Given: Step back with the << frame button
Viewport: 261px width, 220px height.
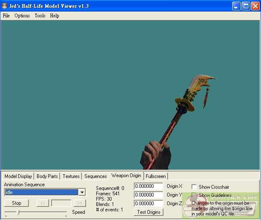Looking at the screenshot, I should [43, 203].
